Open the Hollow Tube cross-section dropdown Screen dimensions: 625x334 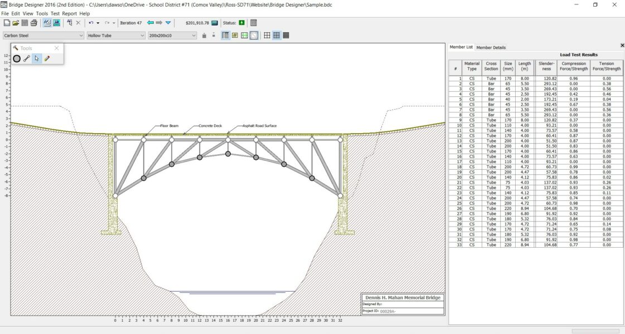[142, 35]
